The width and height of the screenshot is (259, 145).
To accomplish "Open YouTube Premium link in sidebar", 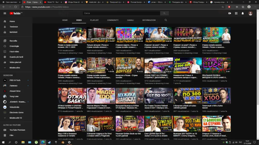I will (17, 130).
